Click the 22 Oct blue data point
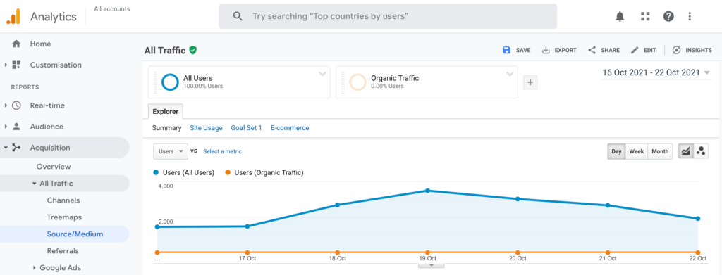Screen dimensions: 722x275 point(698,219)
